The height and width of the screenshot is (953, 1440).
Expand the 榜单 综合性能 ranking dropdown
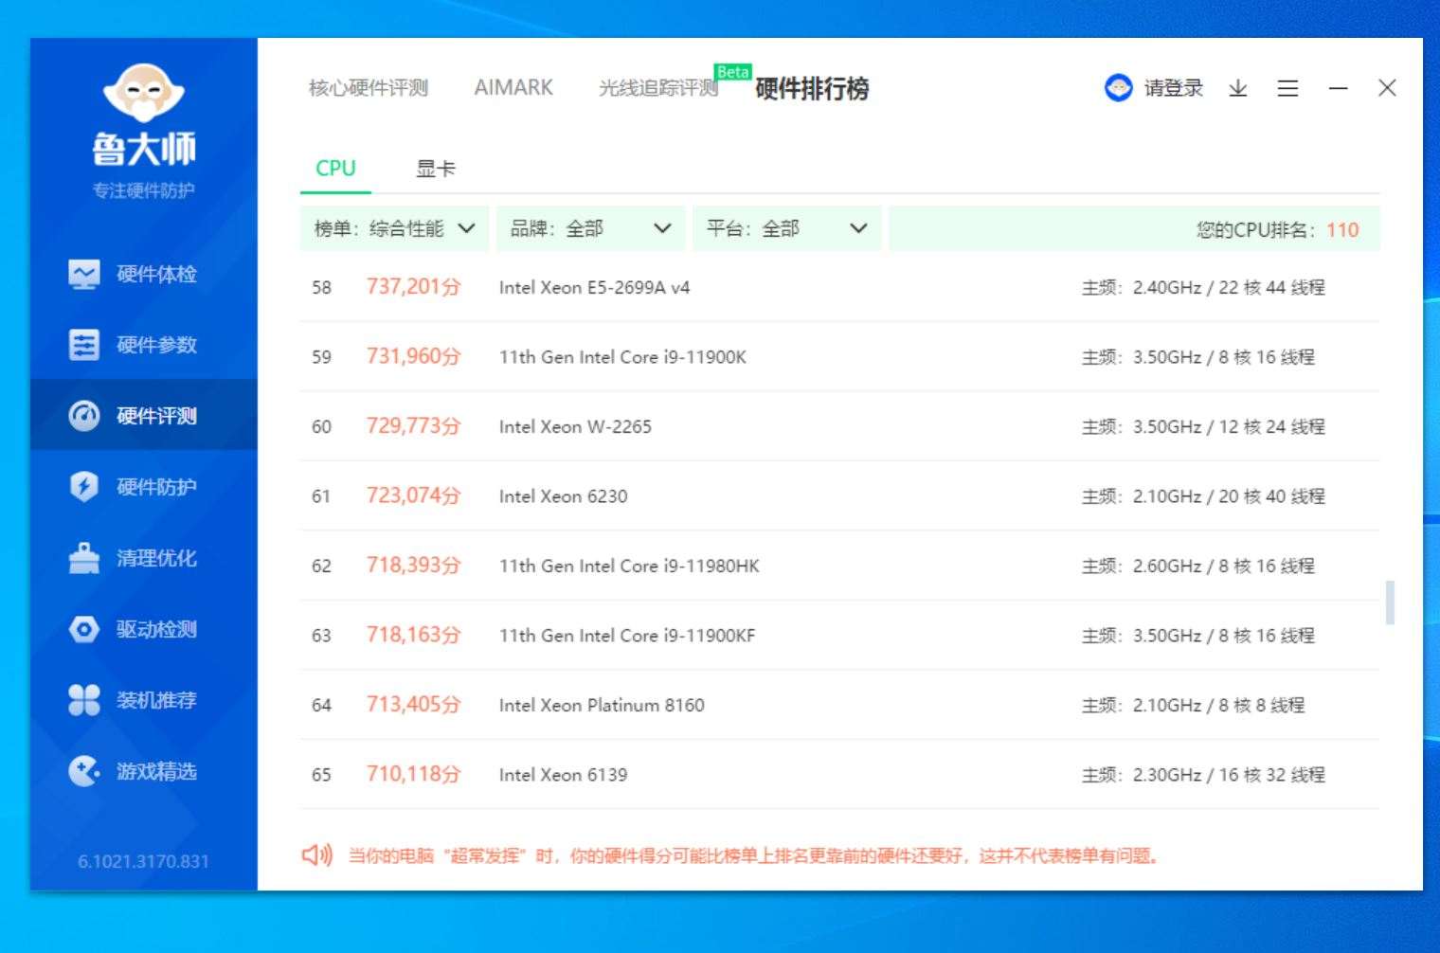tap(393, 228)
